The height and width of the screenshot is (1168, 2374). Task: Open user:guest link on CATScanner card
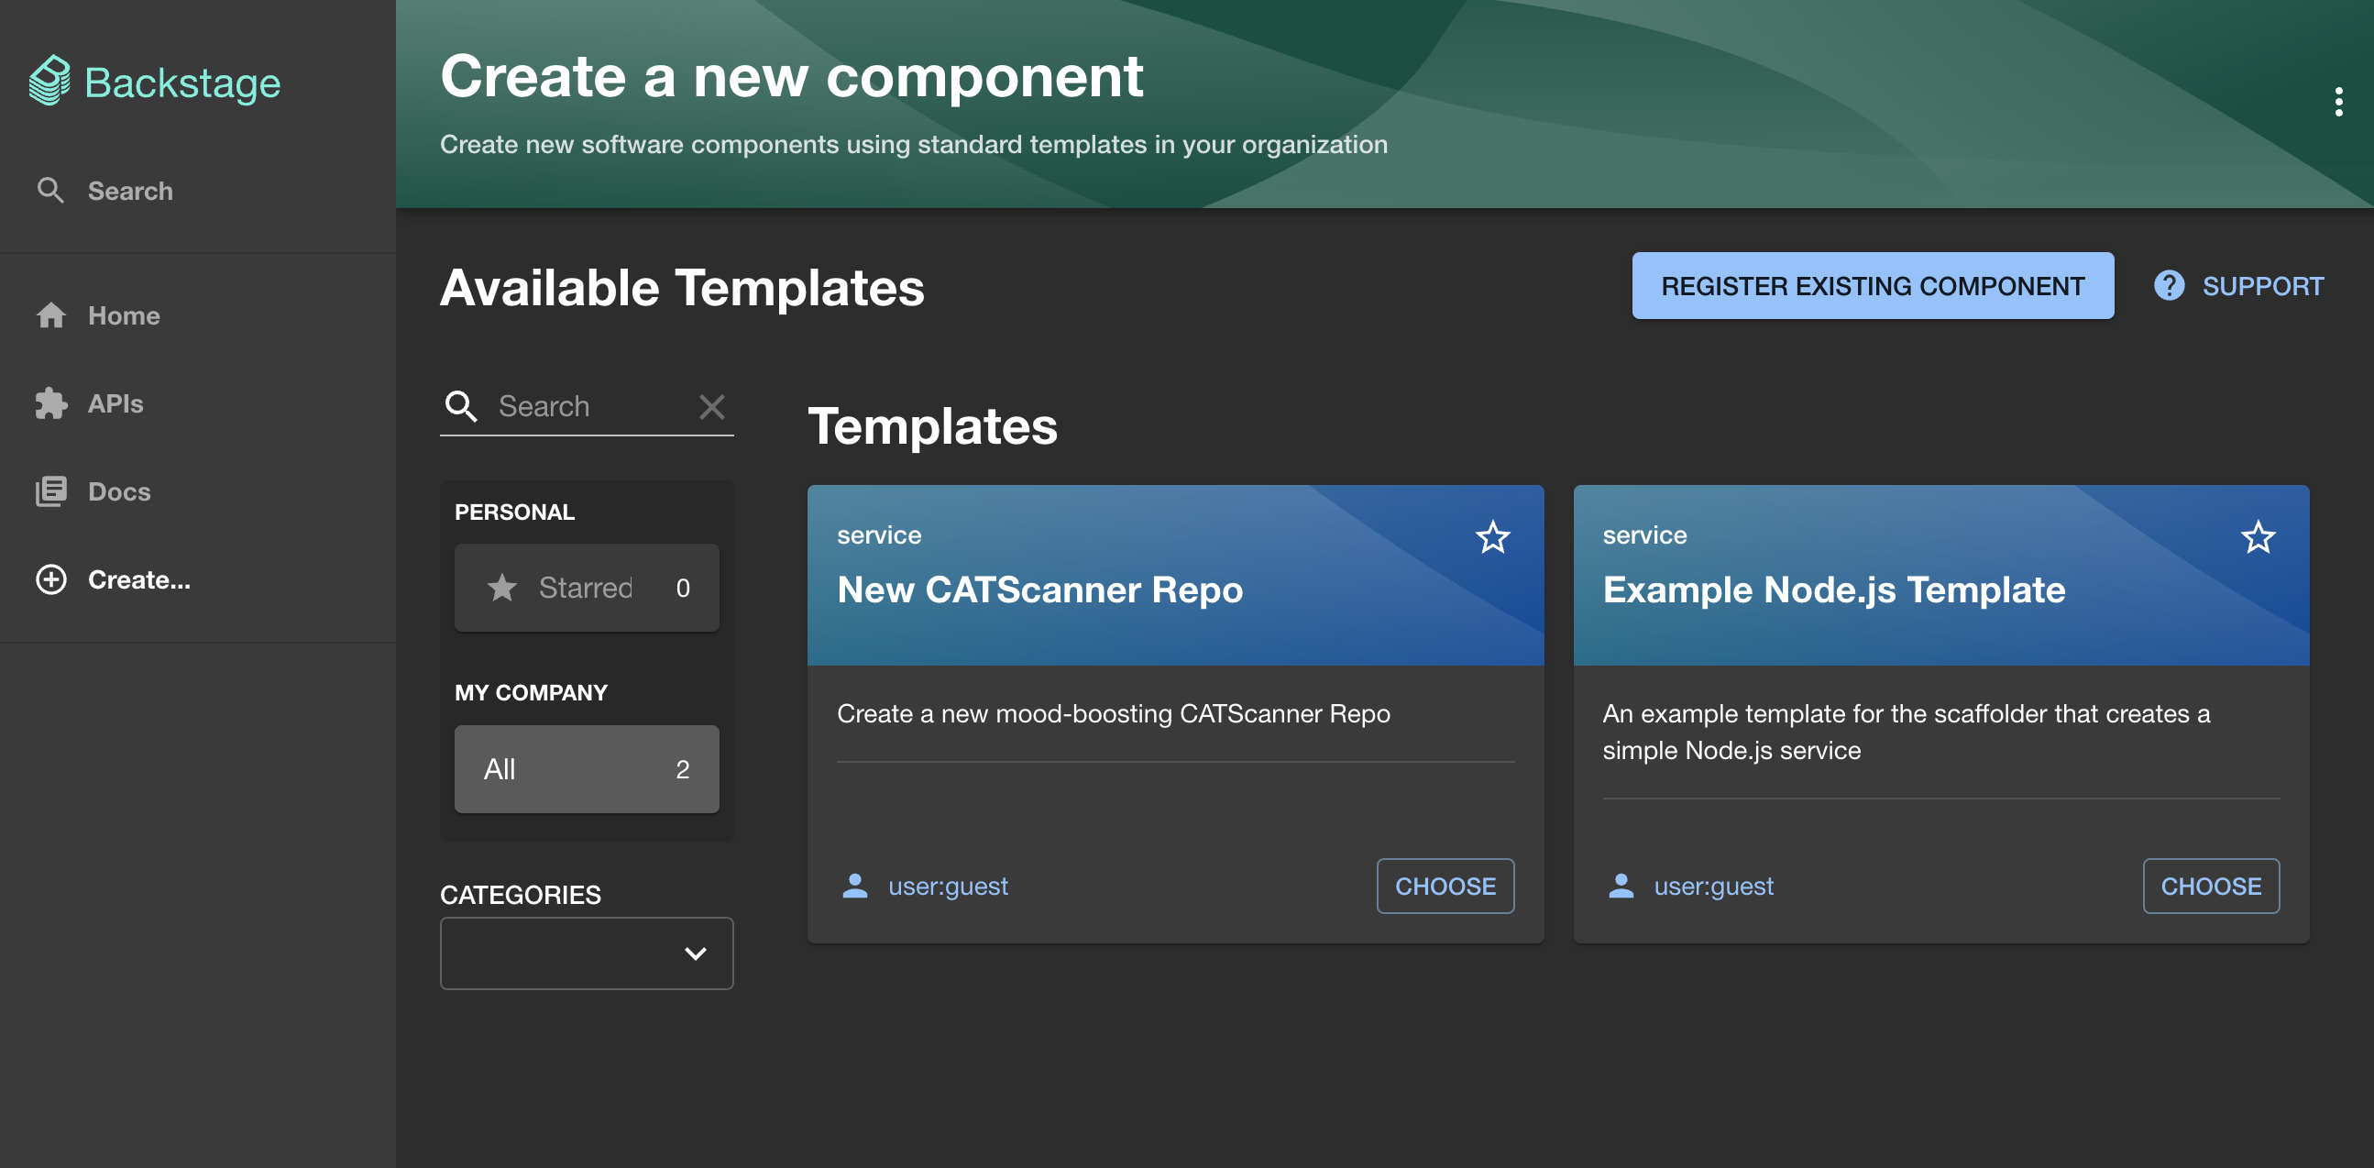click(x=948, y=886)
